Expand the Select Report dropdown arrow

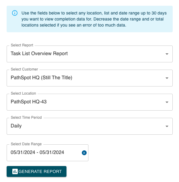(x=167, y=54)
